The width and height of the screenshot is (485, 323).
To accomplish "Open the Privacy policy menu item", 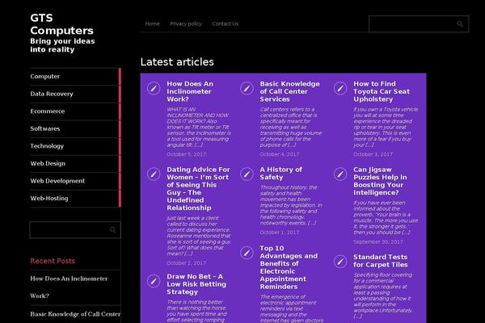I will [186, 23].
